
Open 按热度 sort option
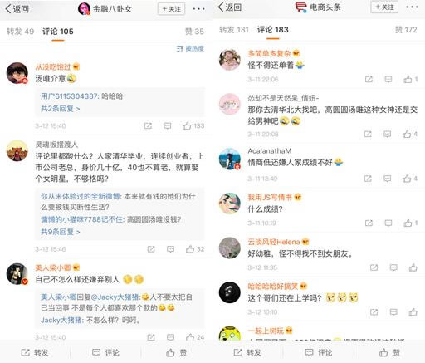pos(190,48)
